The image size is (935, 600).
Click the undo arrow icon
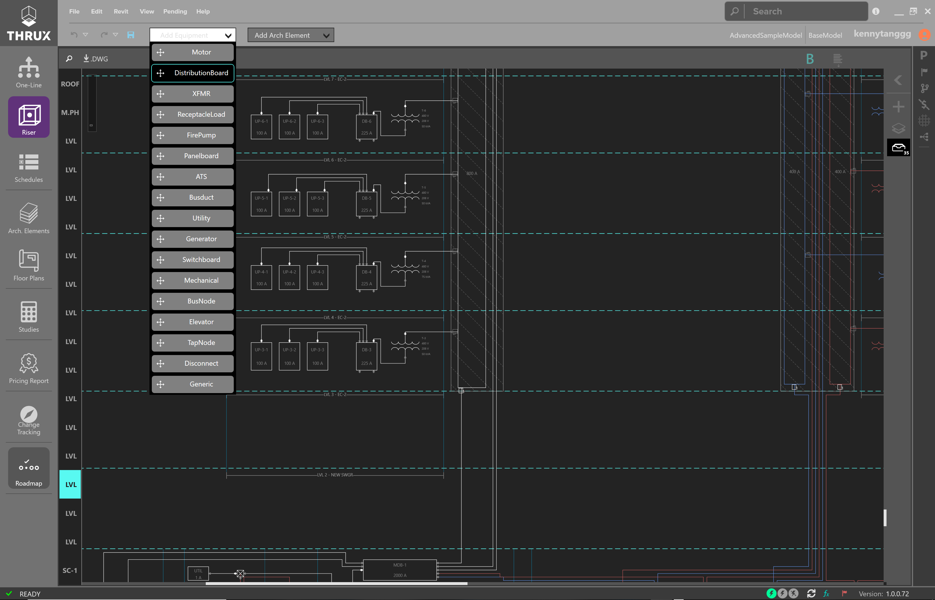tap(74, 35)
